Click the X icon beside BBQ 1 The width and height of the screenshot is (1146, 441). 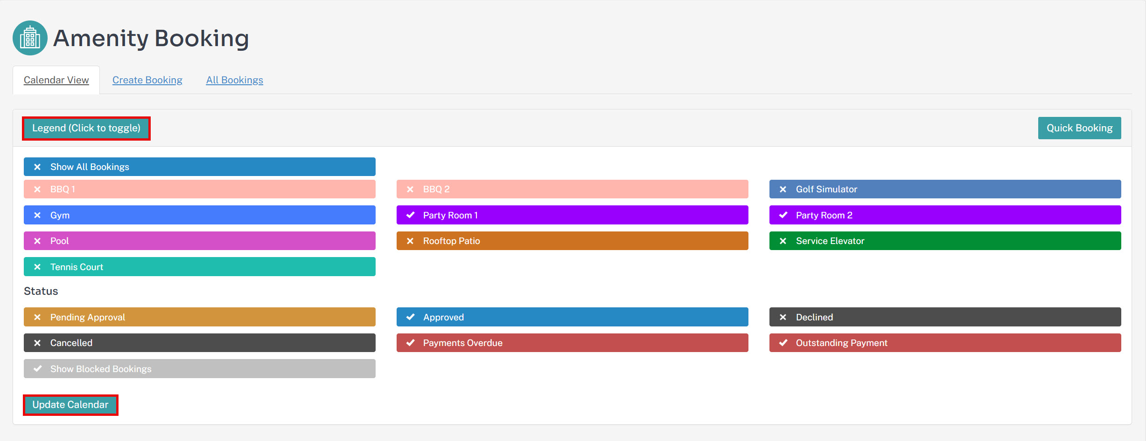pyautogui.click(x=37, y=189)
